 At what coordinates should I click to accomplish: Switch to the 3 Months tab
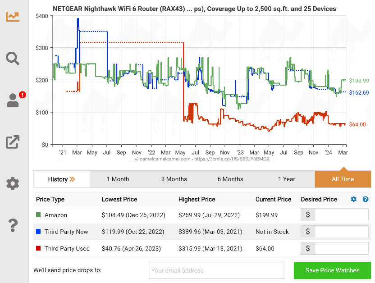coord(174,179)
